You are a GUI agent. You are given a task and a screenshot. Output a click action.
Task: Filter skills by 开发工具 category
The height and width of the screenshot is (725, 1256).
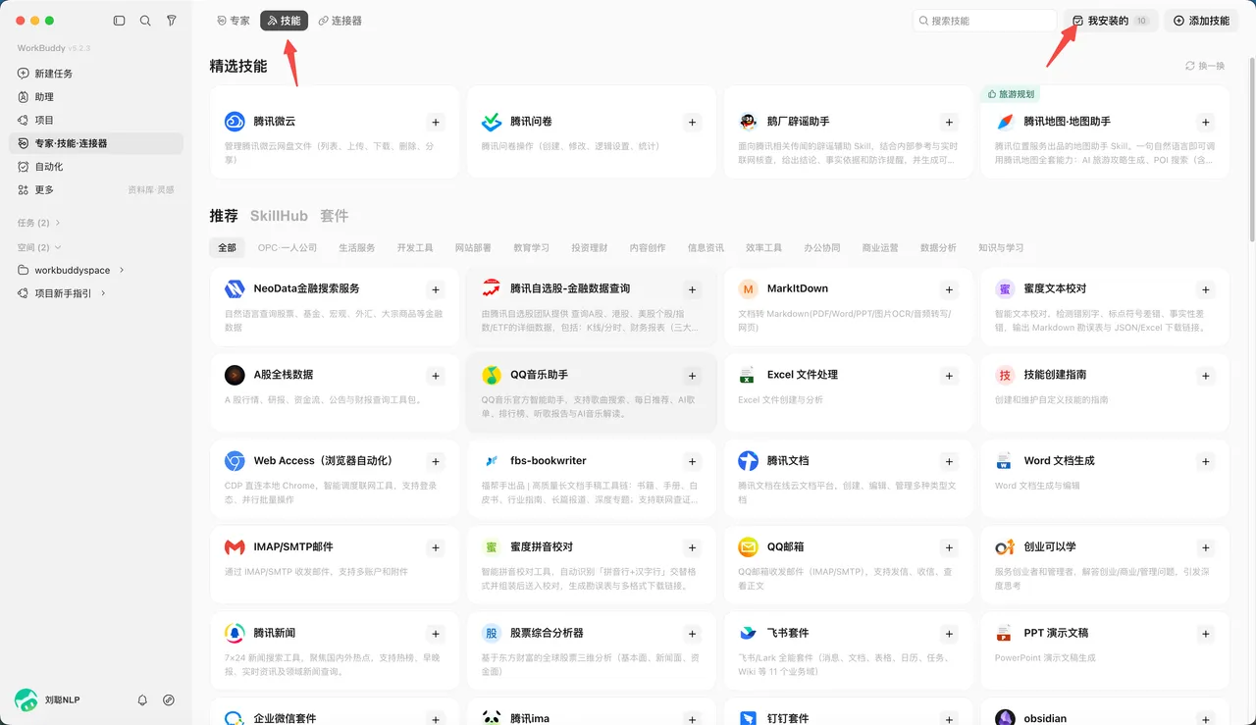415,248
